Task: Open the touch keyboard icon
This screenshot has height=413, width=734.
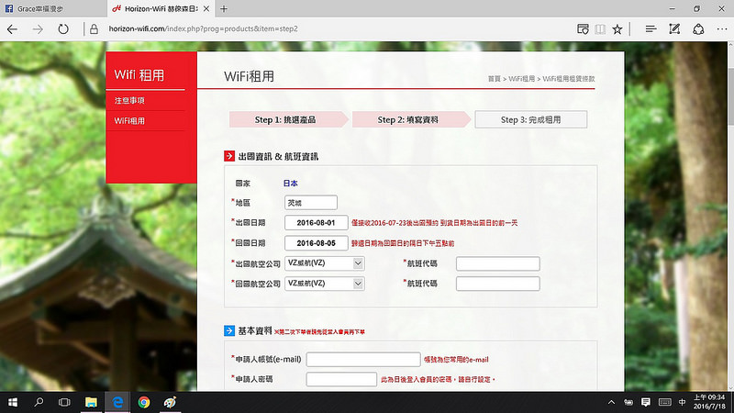Action: 664,402
